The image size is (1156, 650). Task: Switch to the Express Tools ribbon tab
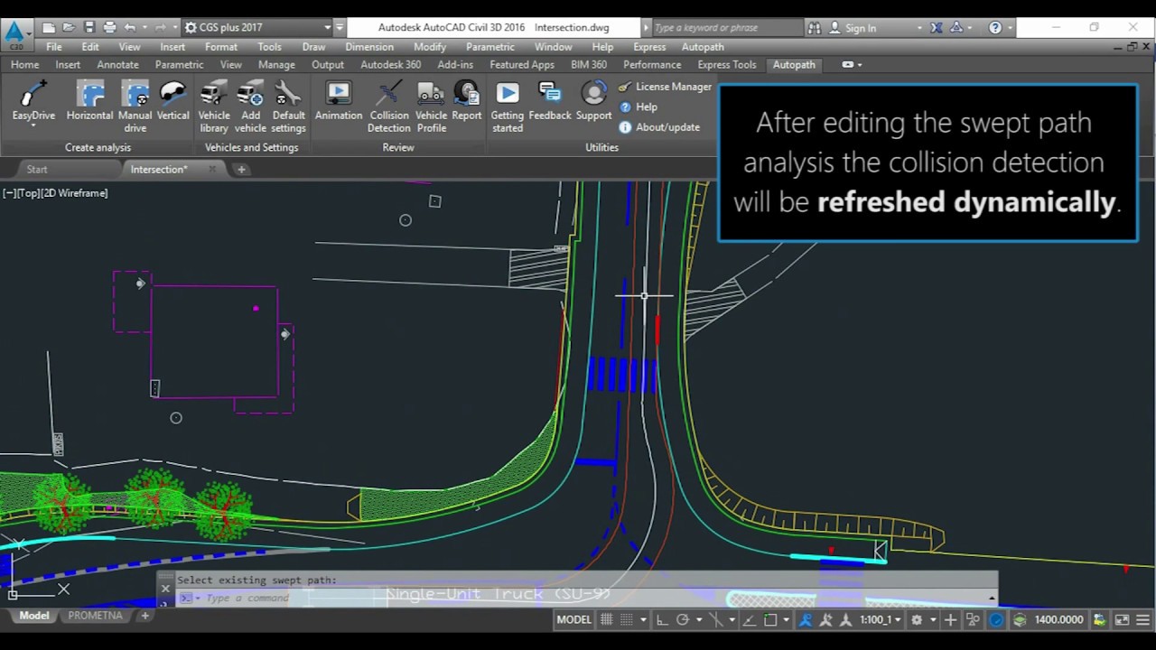pyautogui.click(x=727, y=65)
